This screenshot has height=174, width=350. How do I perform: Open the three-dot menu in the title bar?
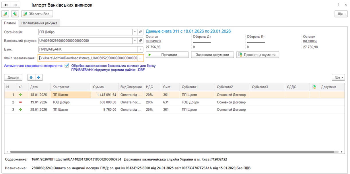[338, 5]
